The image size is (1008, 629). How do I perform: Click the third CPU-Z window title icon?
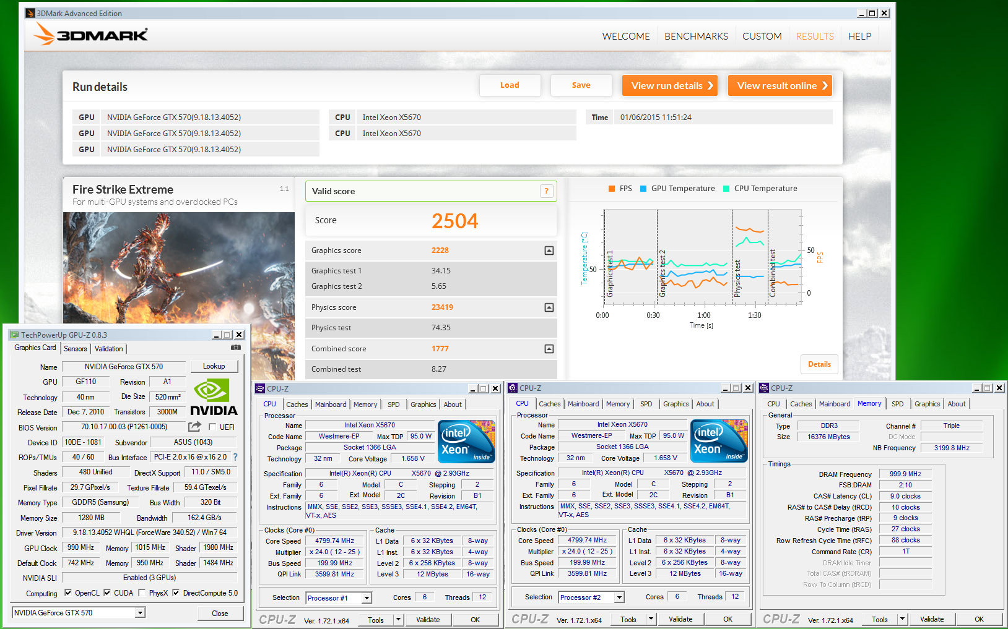click(764, 388)
